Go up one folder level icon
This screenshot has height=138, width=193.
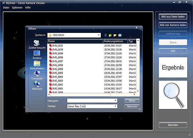110,35
